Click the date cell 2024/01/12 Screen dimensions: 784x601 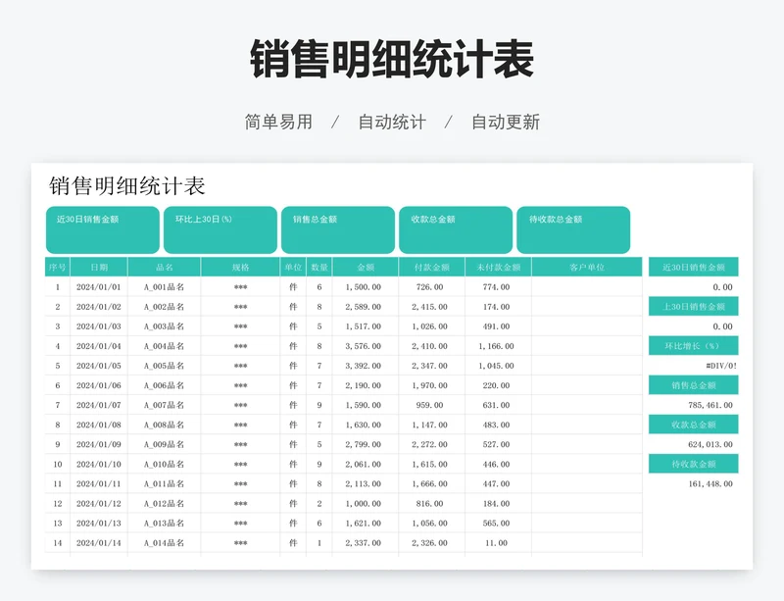point(99,503)
